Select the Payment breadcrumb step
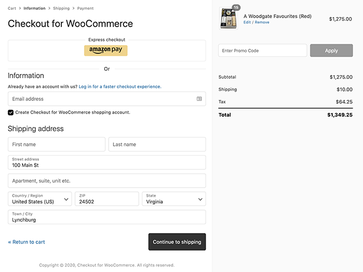 coord(86,9)
